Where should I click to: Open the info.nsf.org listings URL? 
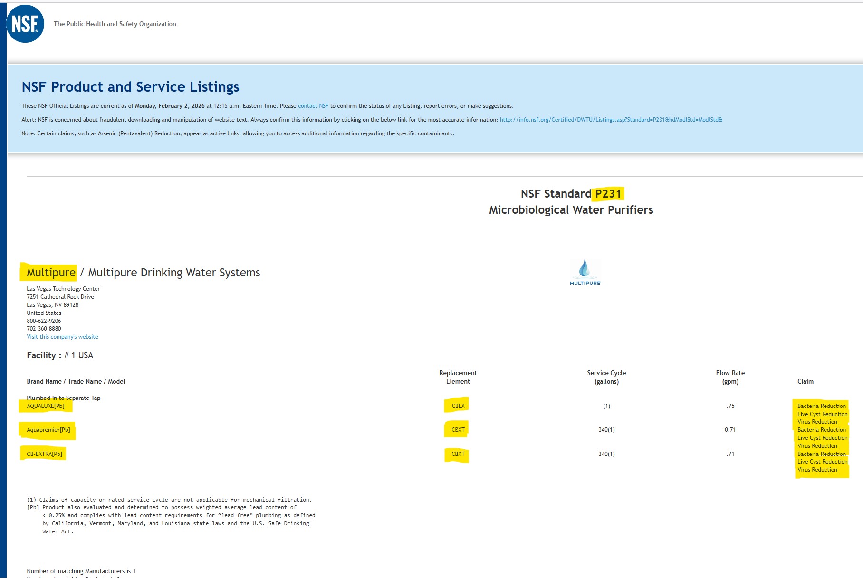[611, 120]
